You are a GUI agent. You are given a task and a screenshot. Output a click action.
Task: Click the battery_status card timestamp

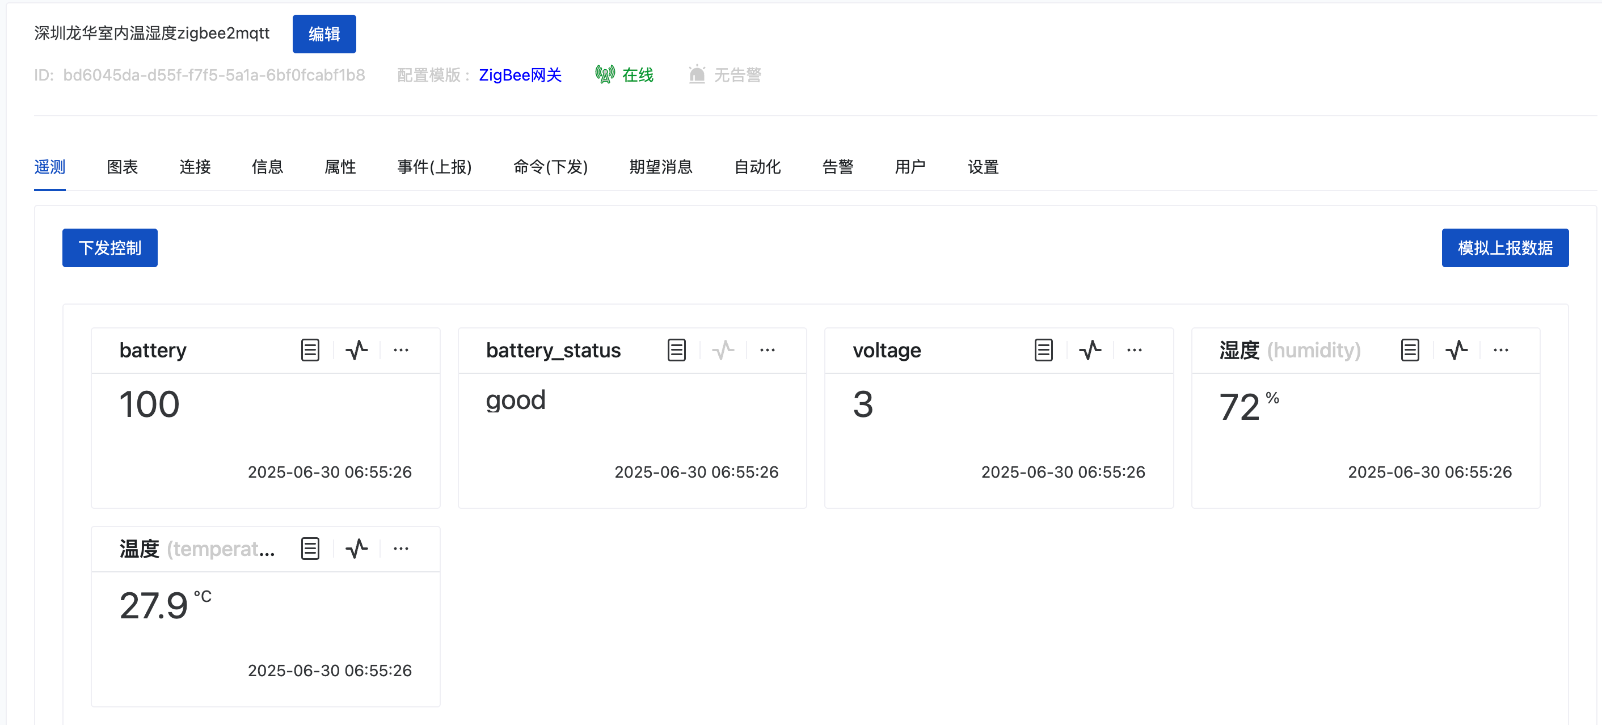(697, 472)
